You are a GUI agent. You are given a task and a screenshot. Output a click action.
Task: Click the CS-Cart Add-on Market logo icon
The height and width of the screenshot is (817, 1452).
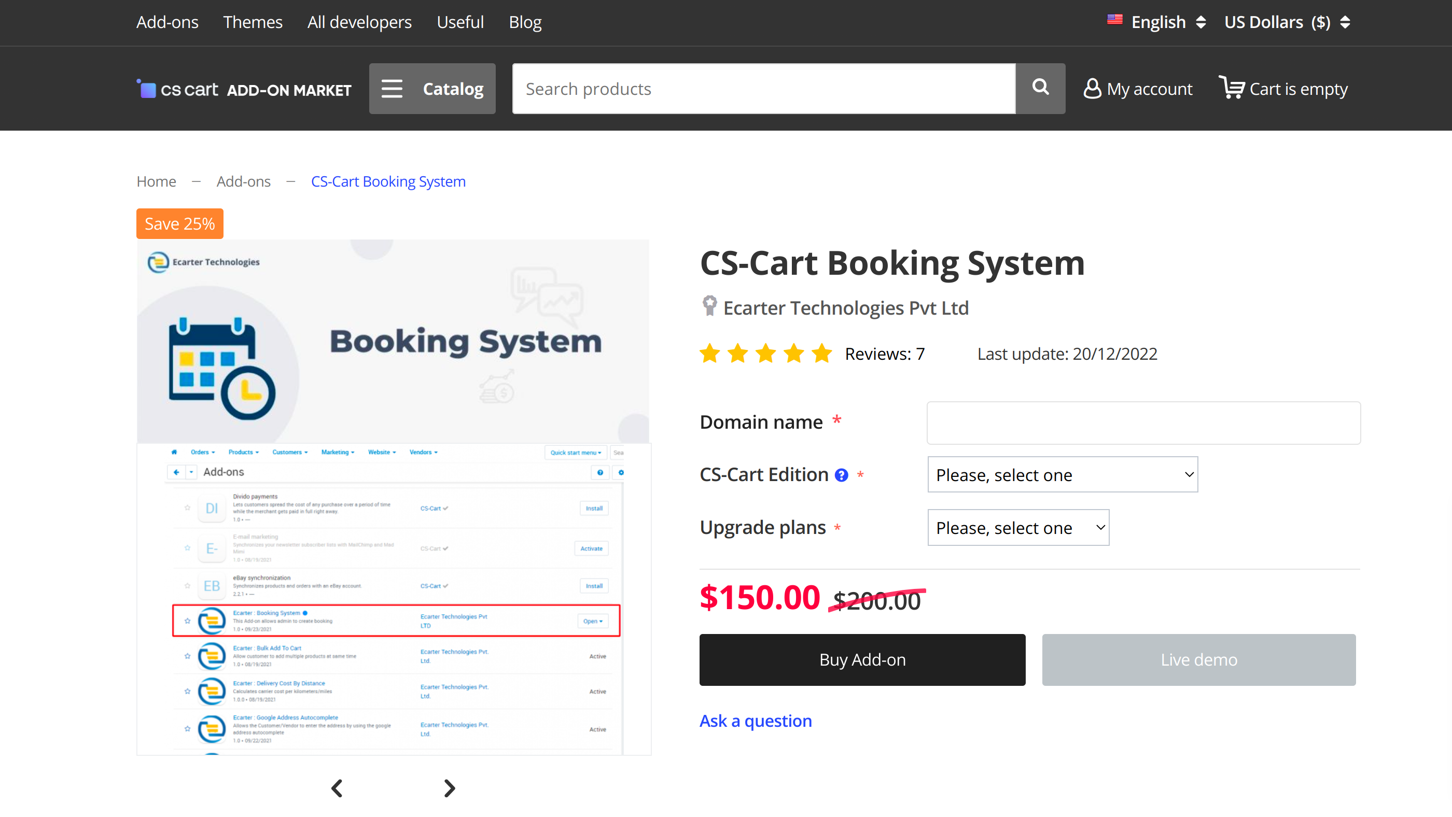tap(145, 90)
